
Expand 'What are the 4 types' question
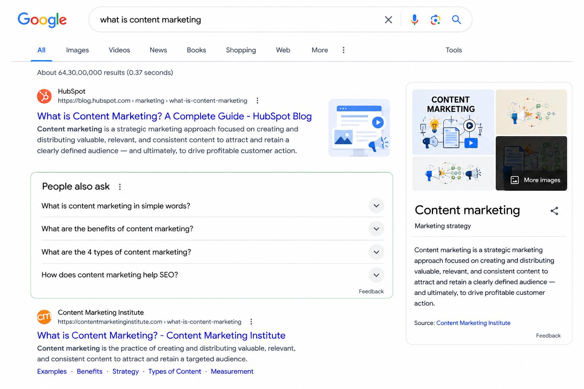[213, 252]
